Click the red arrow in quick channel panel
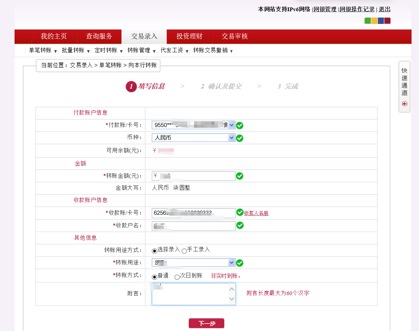419x331 pixels. pyautogui.click(x=404, y=104)
